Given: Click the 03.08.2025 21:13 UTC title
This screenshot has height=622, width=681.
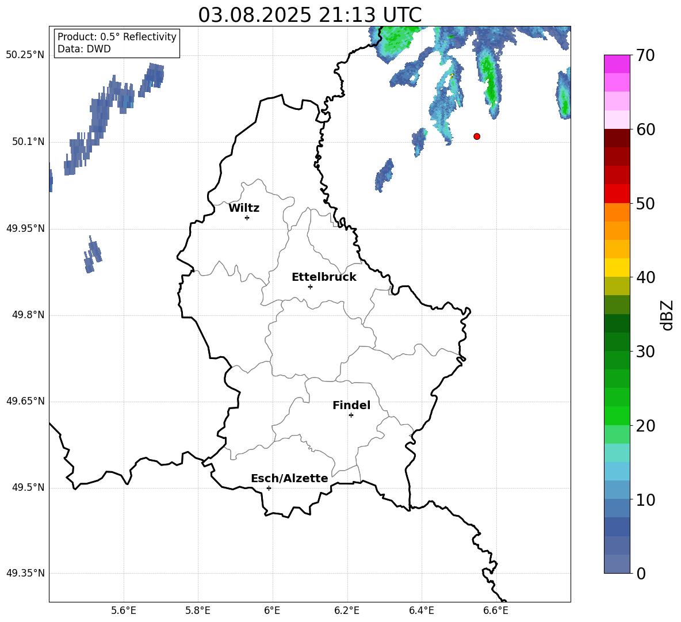Looking at the screenshot, I should [x=309, y=15].
